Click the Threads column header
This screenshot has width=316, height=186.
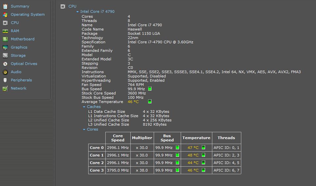226,138
